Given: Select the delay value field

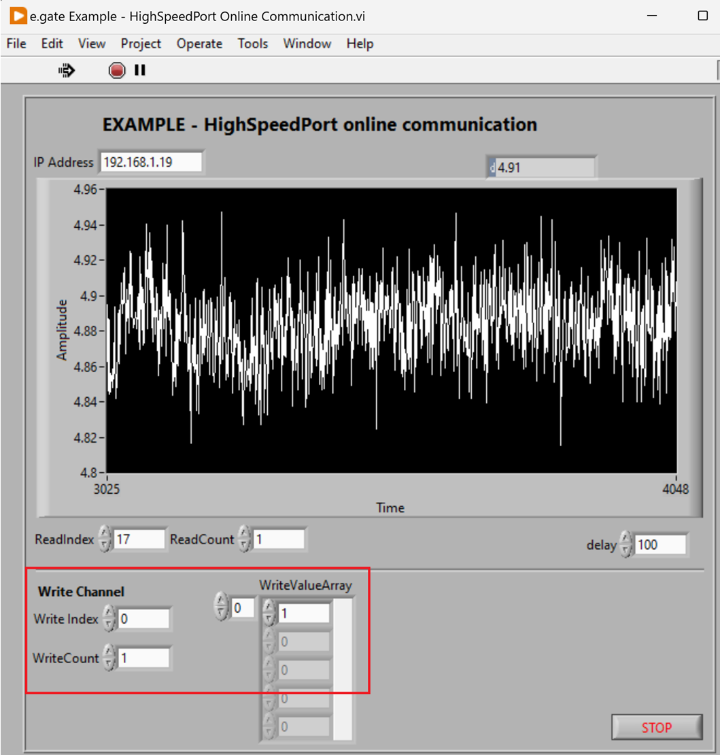Looking at the screenshot, I should pos(659,545).
